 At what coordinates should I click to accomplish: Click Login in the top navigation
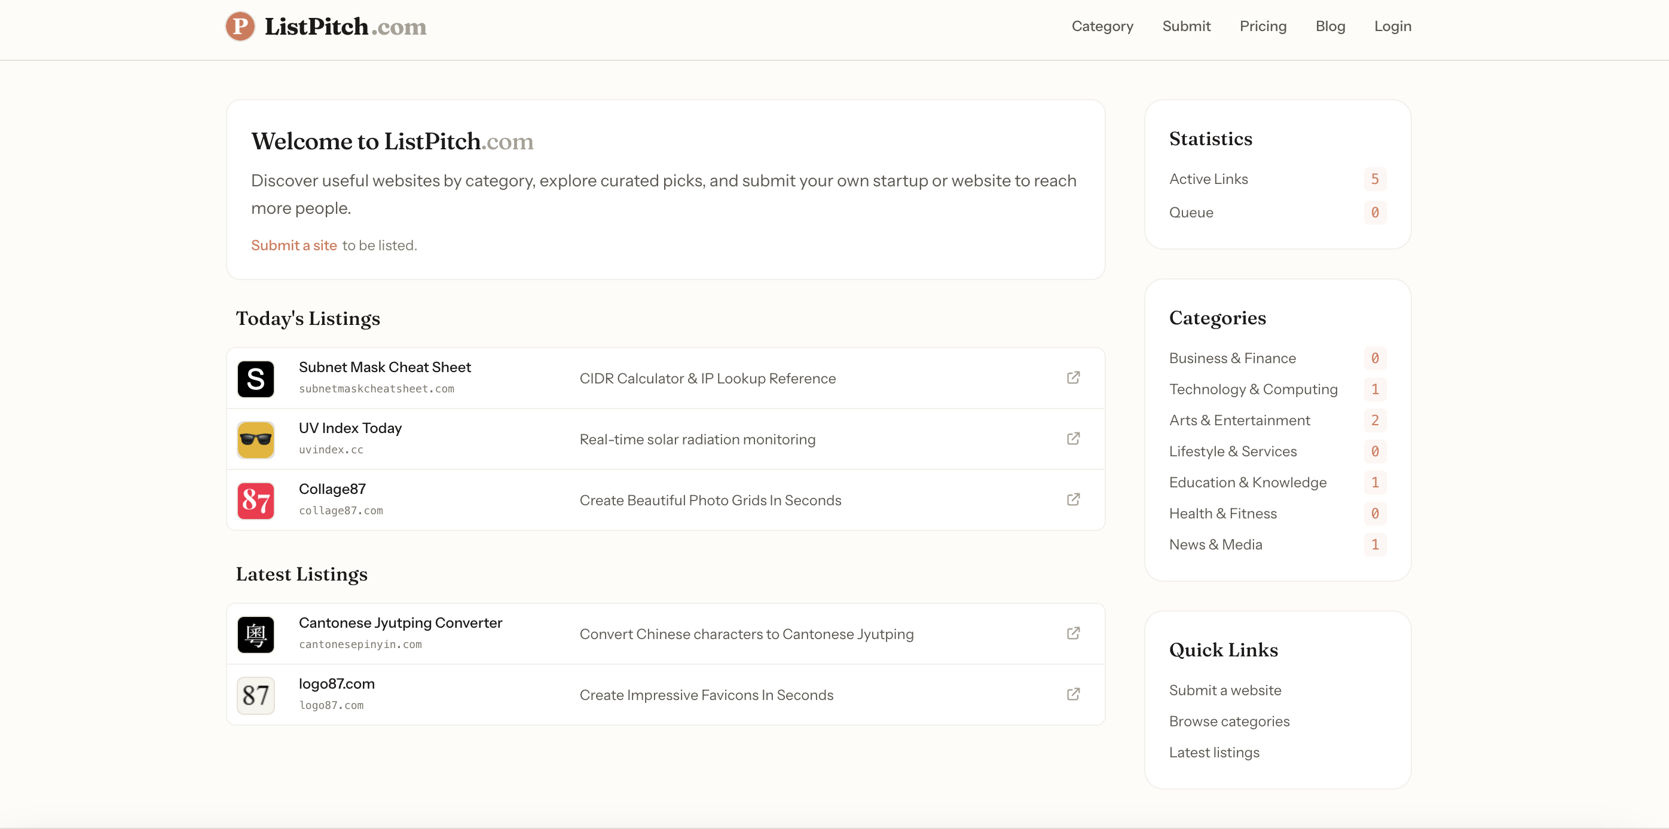pyautogui.click(x=1392, y=26)
